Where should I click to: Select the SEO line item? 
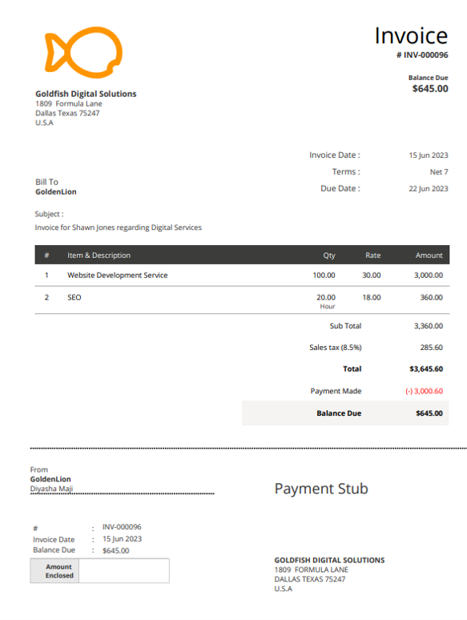click(x=242, y=300)
